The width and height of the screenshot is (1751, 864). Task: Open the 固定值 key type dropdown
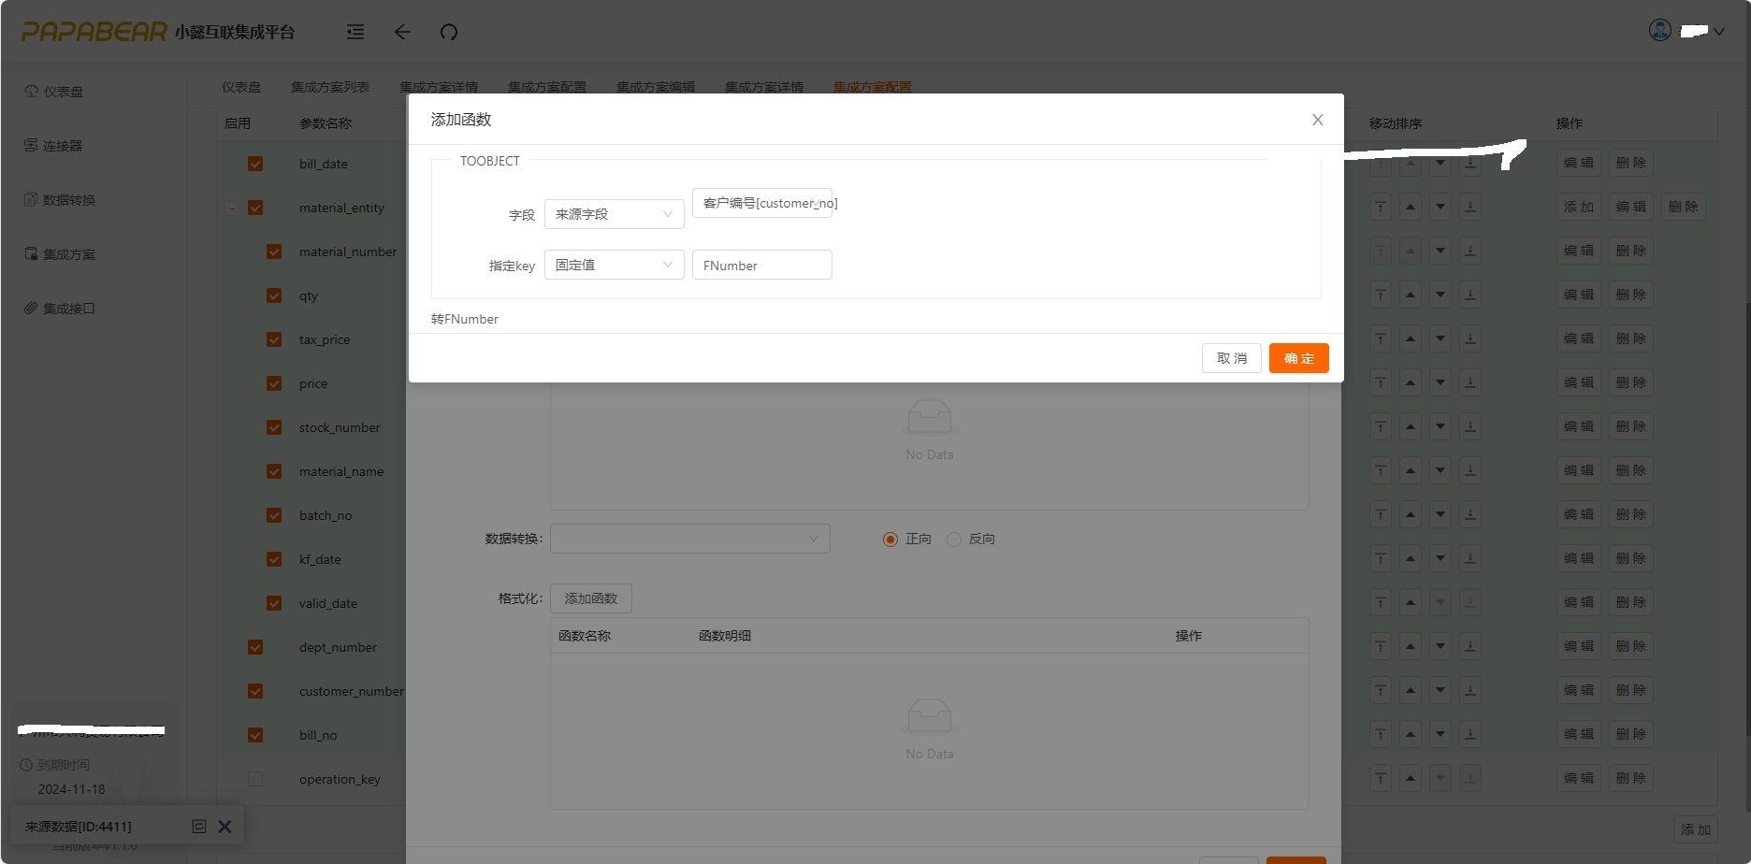tap(614, 266)
